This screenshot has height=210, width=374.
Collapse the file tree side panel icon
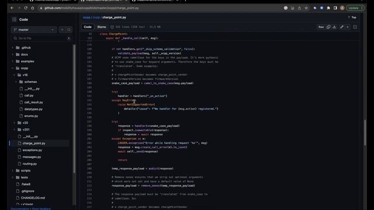coord(14,19)
